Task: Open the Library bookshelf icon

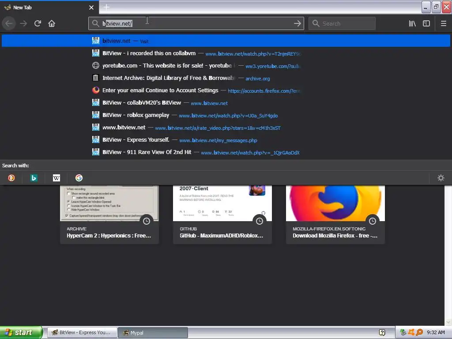Action: pyautogui.click(x=412, y=23)
